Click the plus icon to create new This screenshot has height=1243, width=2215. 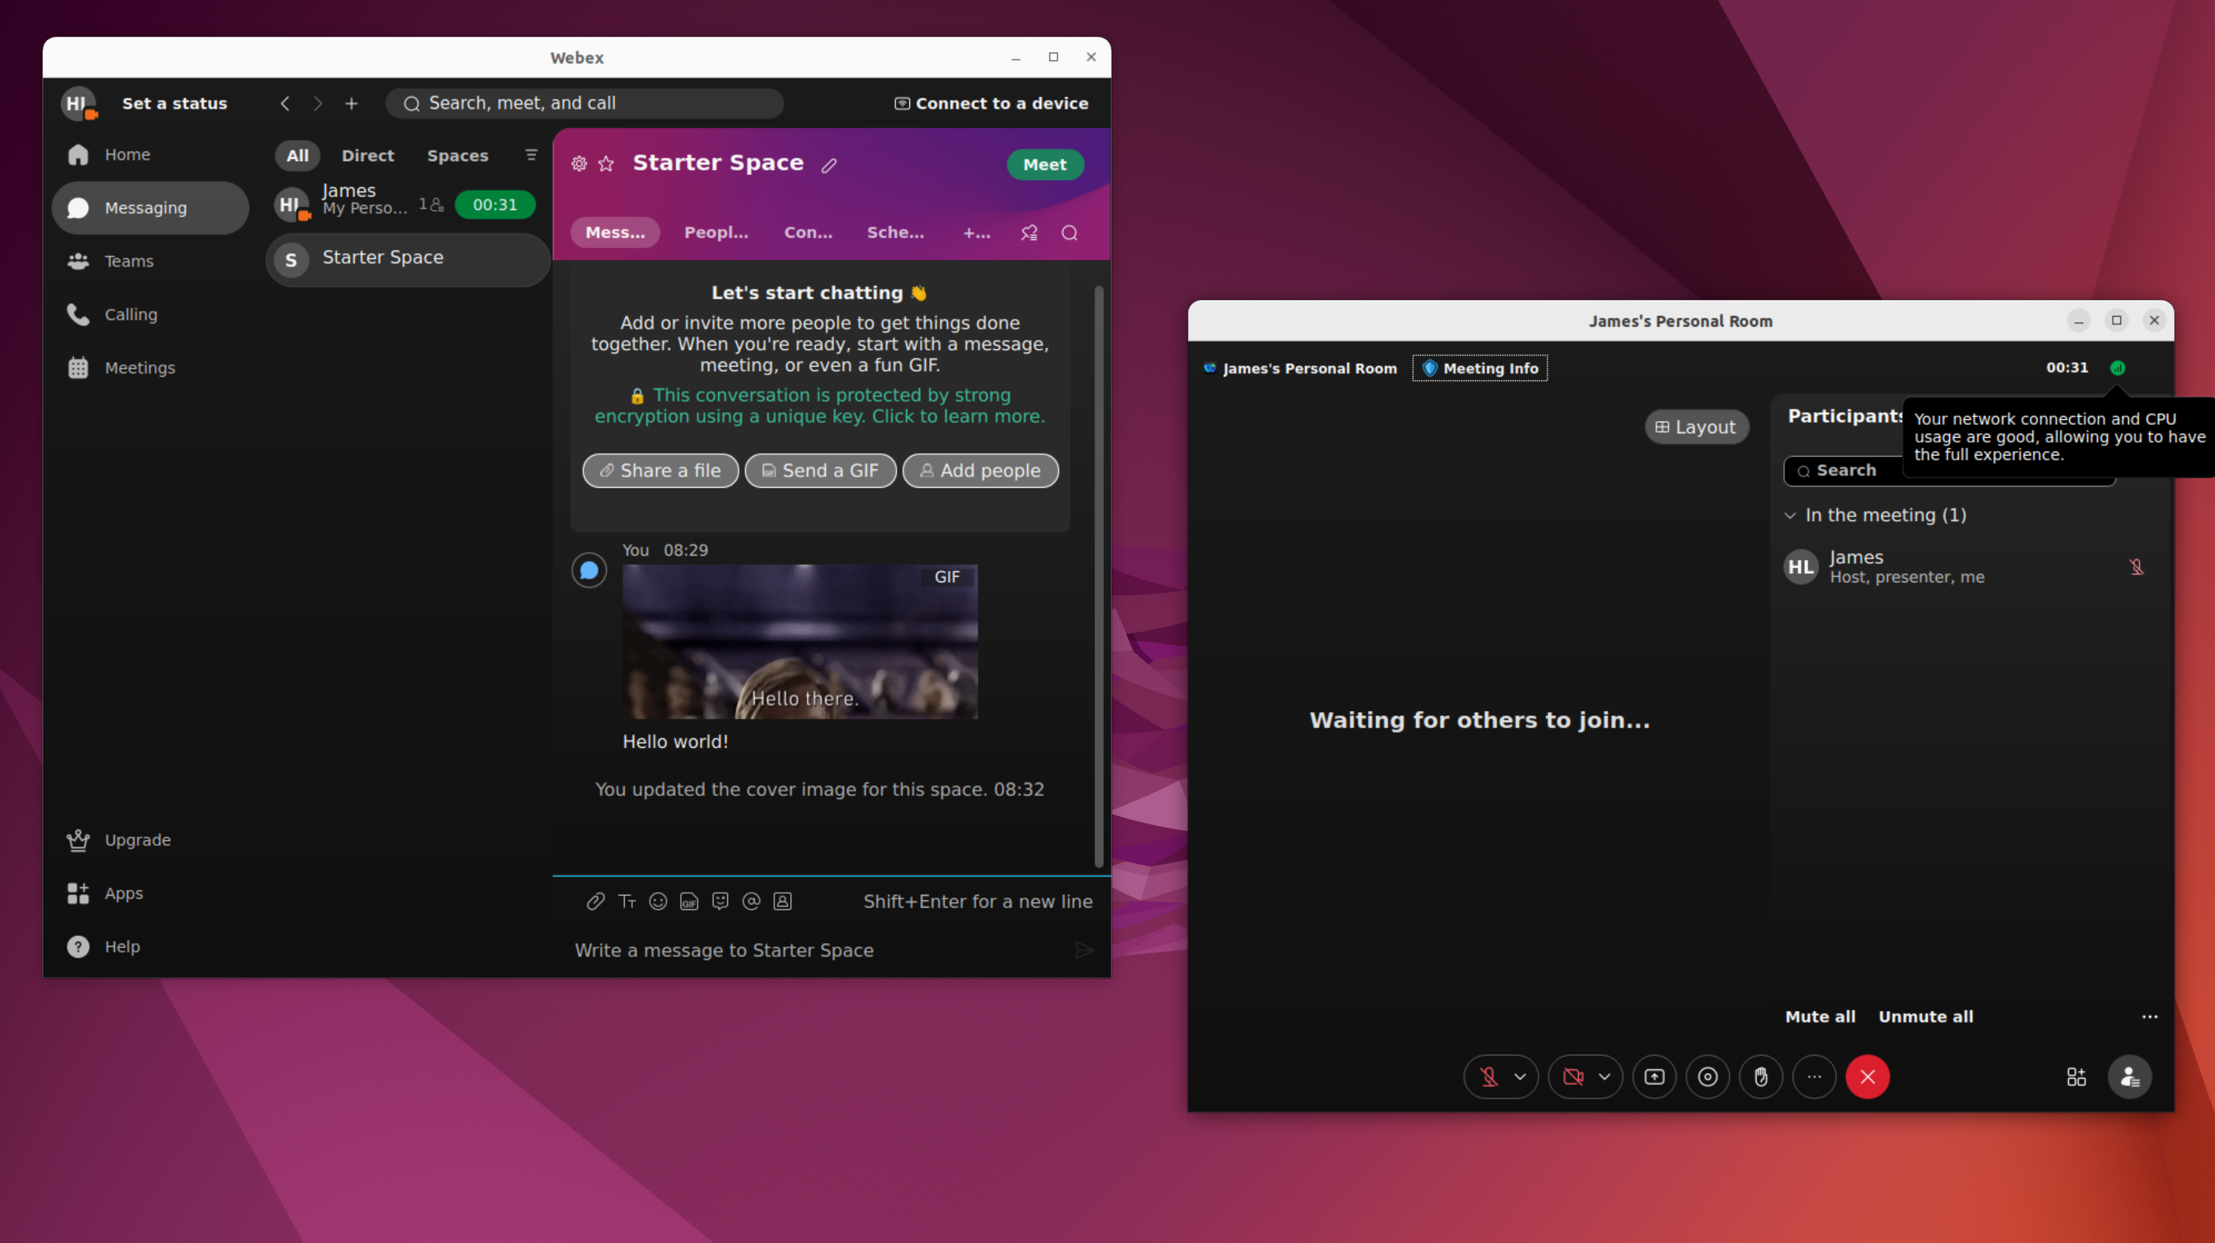(352, 103)
